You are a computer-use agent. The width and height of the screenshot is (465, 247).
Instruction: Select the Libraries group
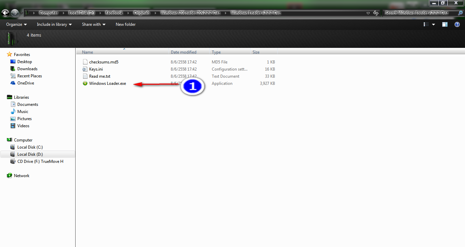(21, 97)
